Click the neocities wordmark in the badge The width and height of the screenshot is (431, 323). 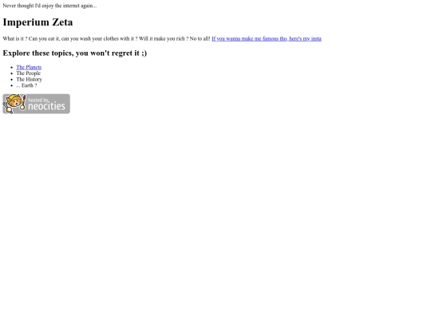(47, 106)
